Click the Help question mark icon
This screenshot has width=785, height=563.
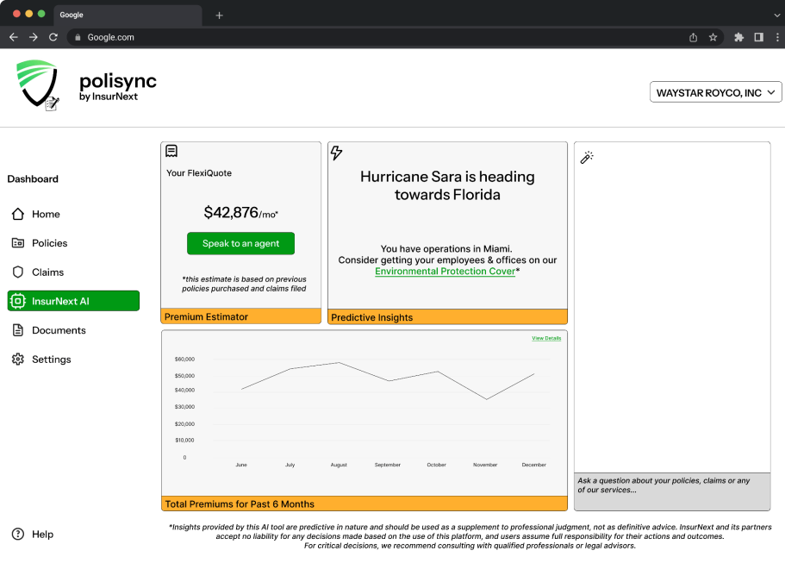(x=18, y=534)
